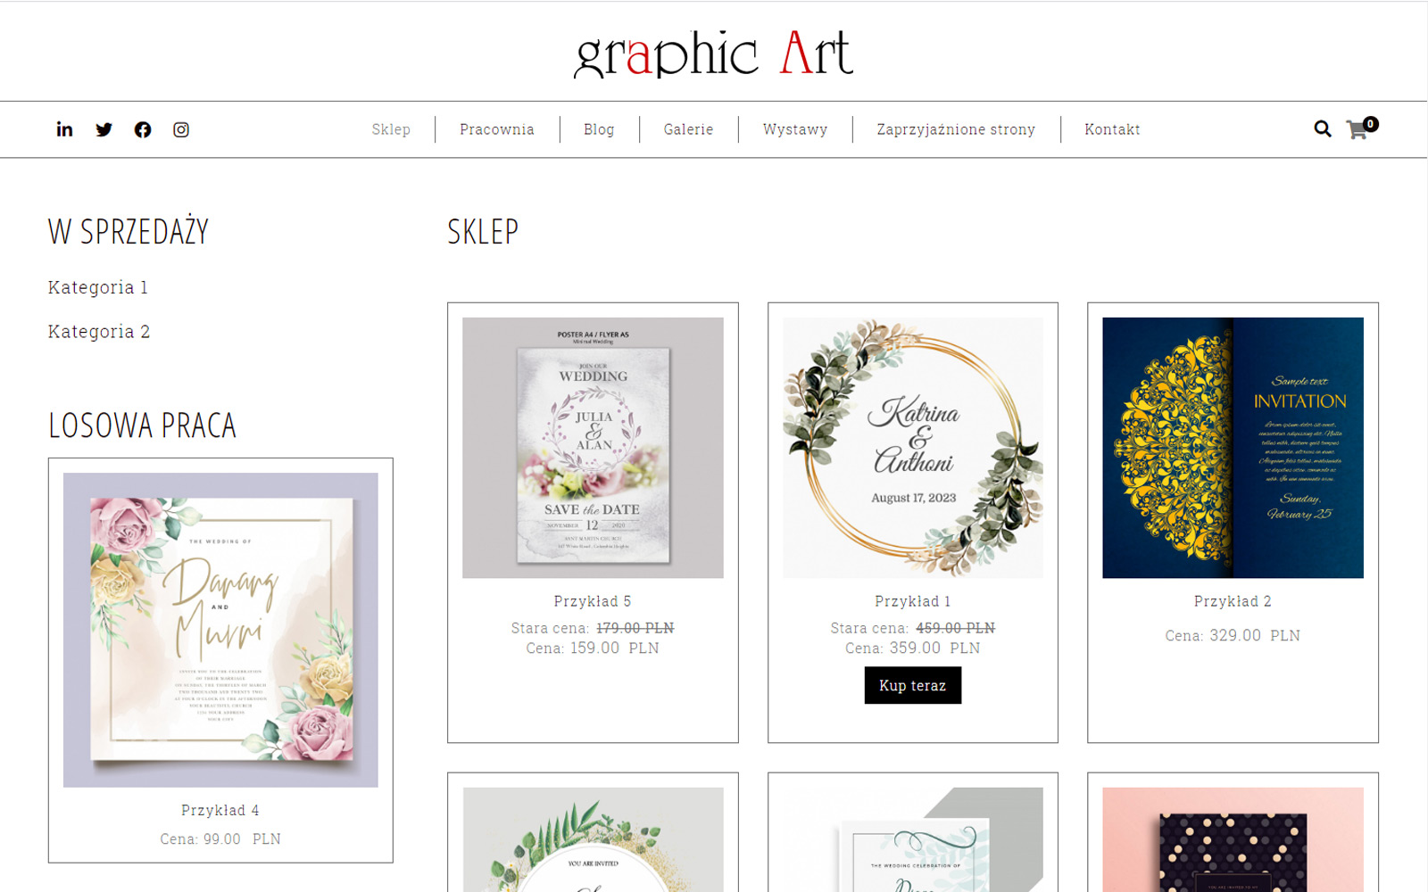Open search with the magnifier icon
Screen dimensions: 1428x892
[x=1323, y=129]
